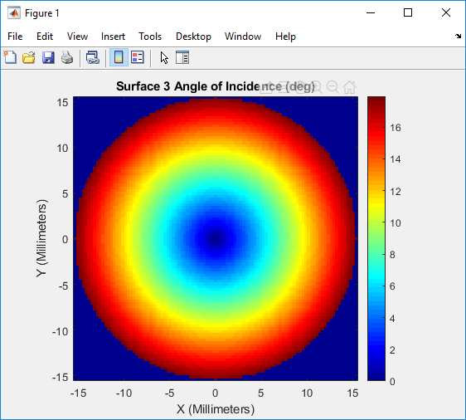
Task: Print the figure using the printer icon
Action: (67, 57)
